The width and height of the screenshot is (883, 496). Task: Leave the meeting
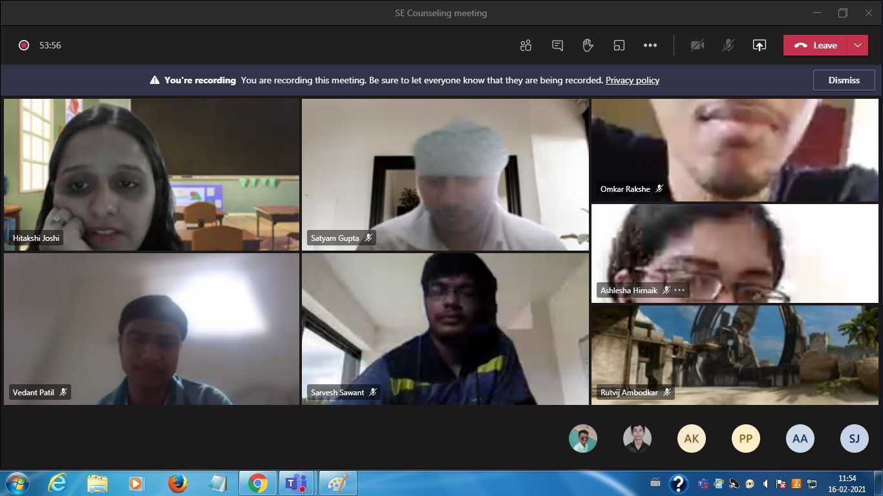coord(816,45)
